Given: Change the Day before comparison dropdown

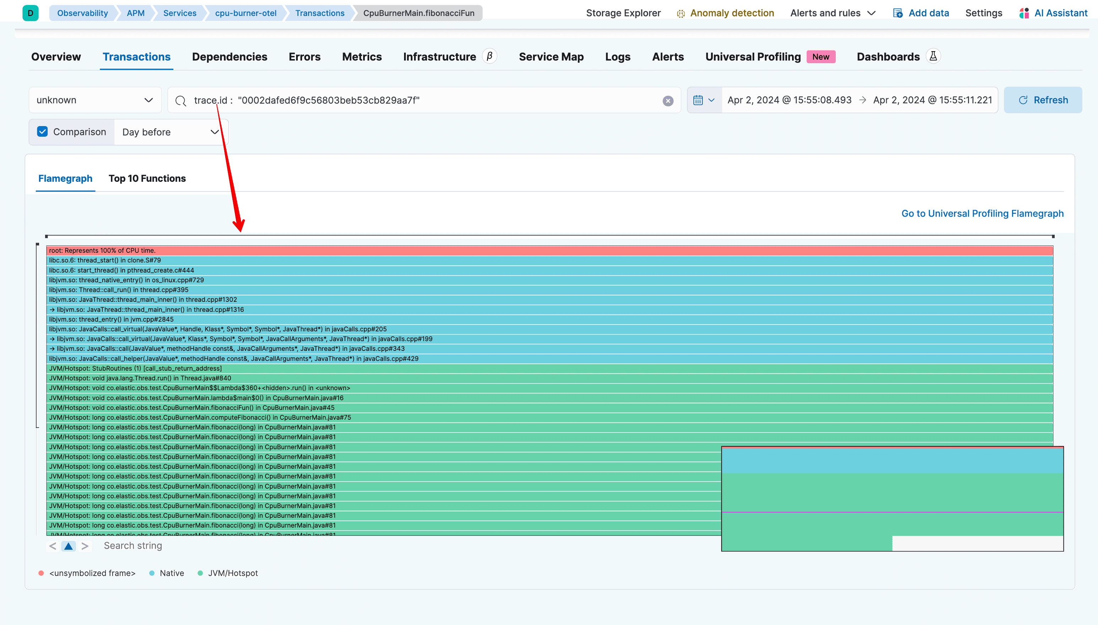Looking at the screenshot, I should click(x=171, y=132).
